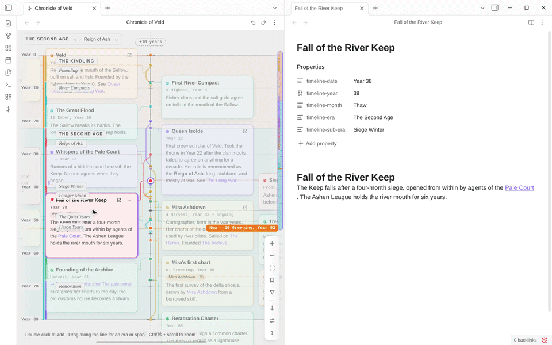
Task: Open timeline help question mark
Action: (272, 333)
